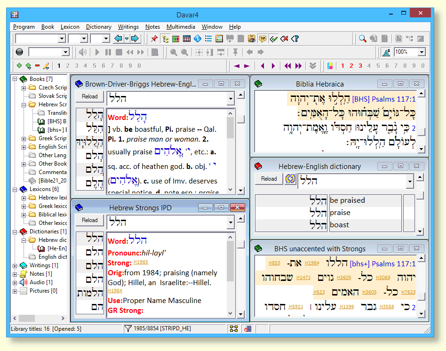446x351 pixels.
Task: Click the green plus with blue arrow
Action: pos(28,66)
